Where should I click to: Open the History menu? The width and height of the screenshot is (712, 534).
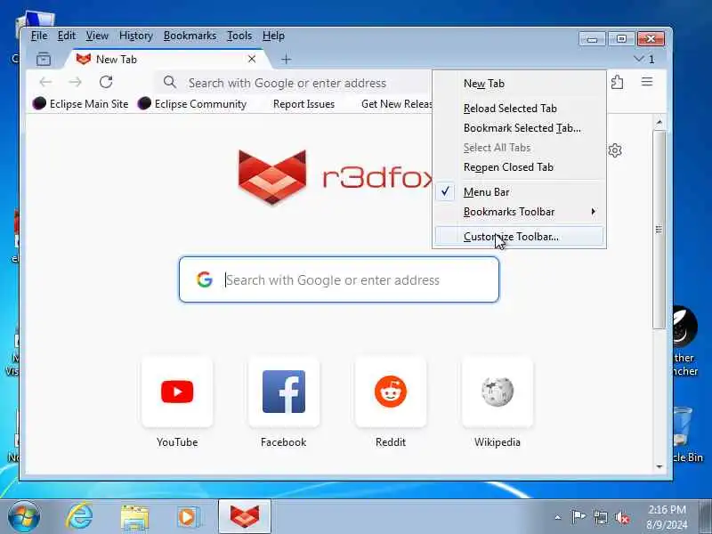(136, 36)
